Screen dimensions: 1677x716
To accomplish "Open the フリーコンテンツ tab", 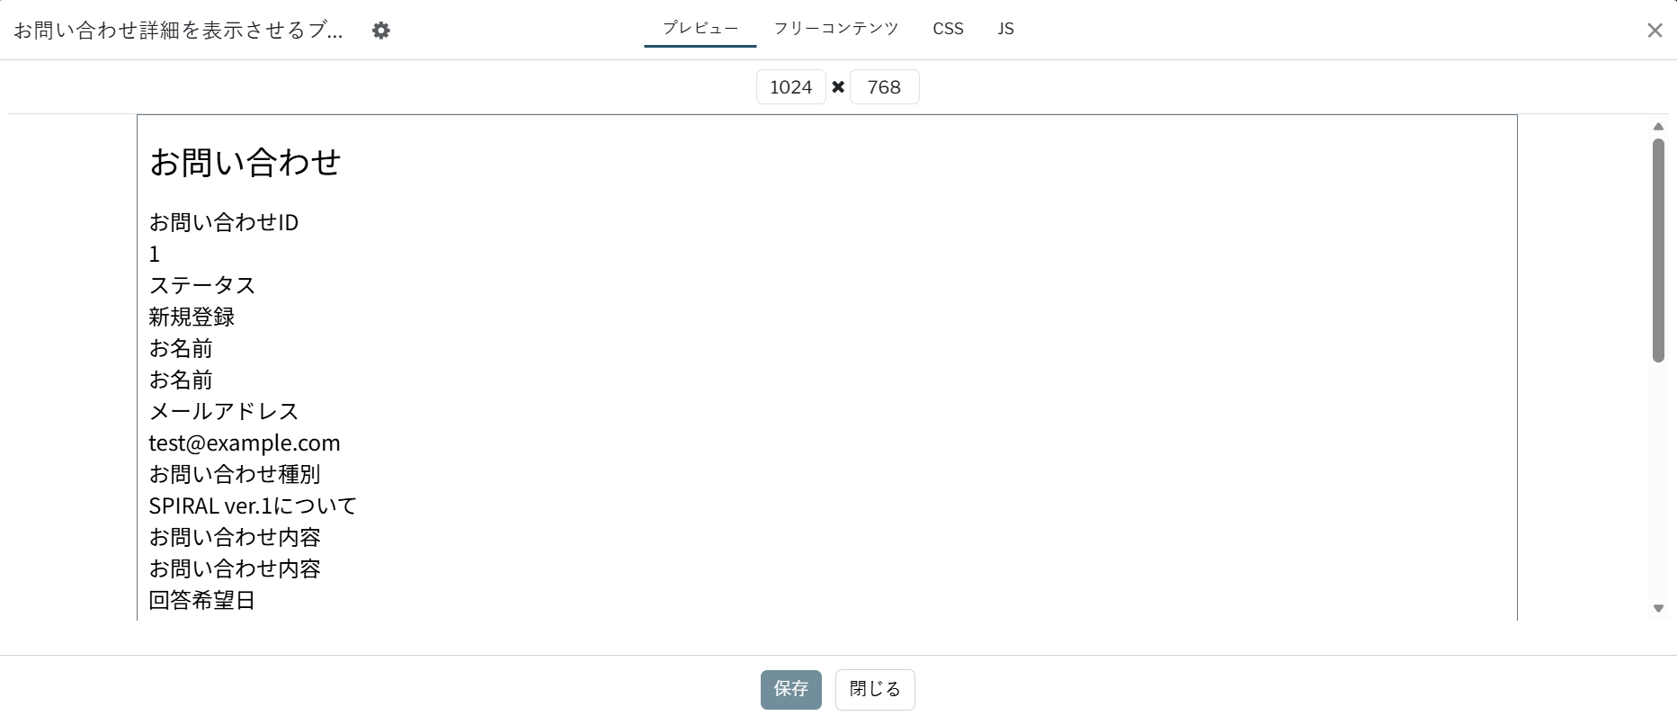I will tap(835, 29).
